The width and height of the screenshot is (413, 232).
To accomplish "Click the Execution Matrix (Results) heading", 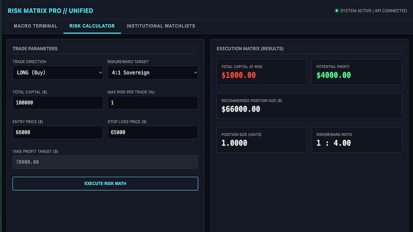I will coord(250,49).
